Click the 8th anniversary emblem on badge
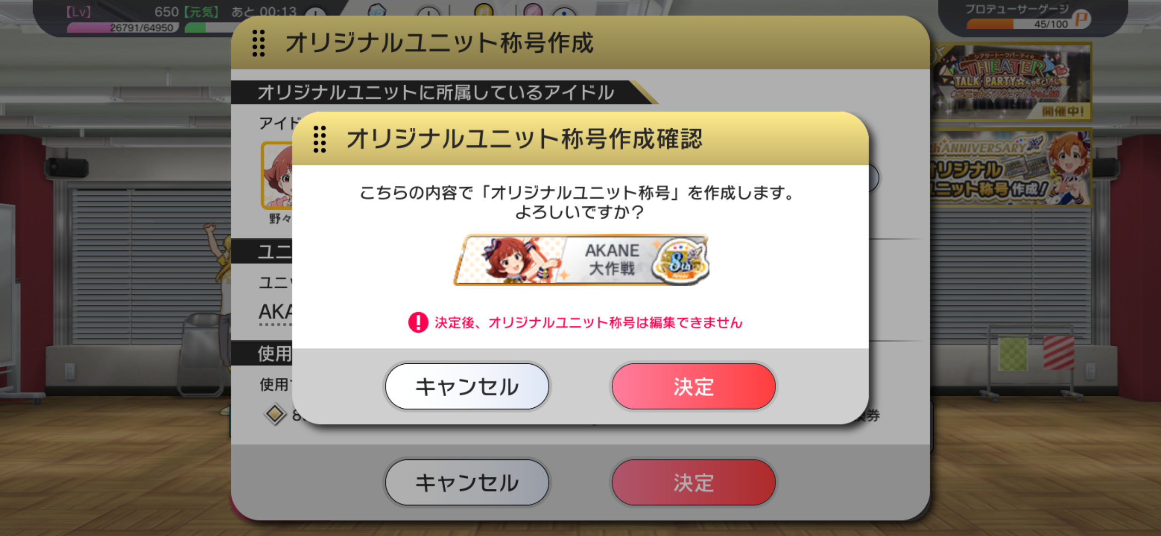1161x536 pixels. point(680,262)
